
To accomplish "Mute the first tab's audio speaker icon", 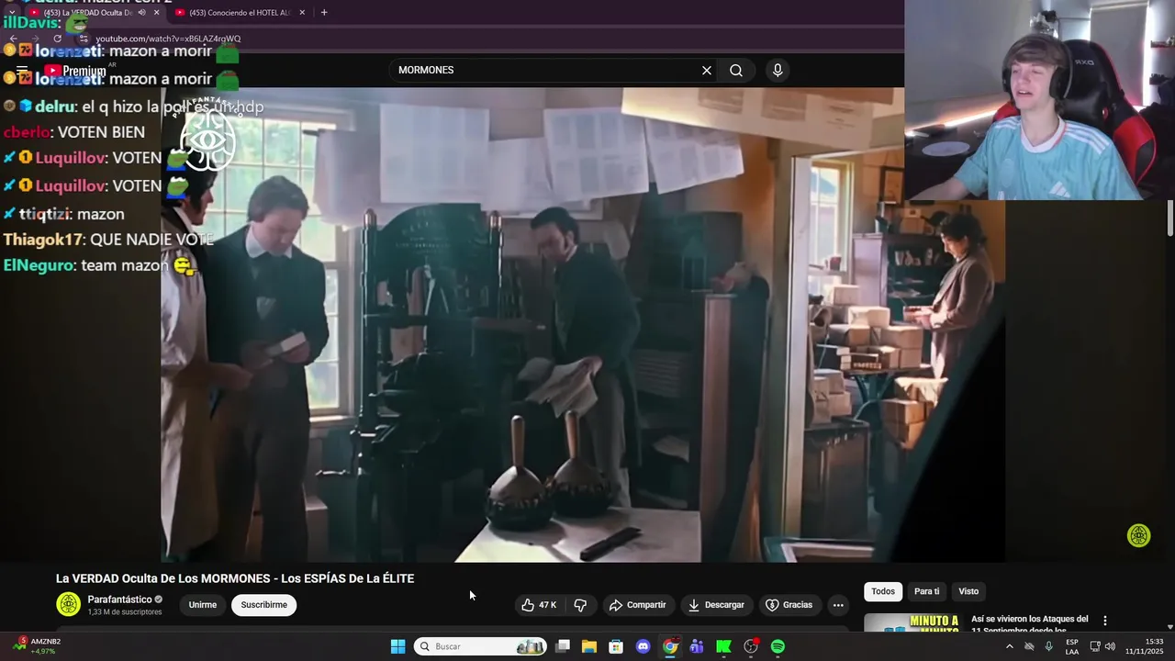I will coord(141,13).
